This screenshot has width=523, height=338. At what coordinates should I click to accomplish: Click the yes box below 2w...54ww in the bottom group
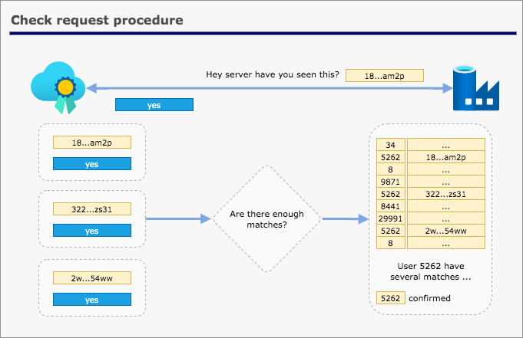pyautogui.click(x=92, y=300)
